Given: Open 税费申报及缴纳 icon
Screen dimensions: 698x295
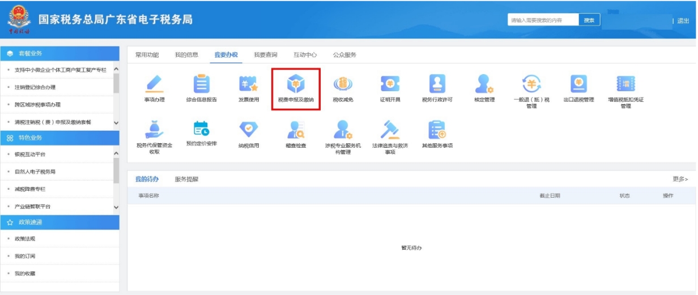Looking at the screenshot, I should (x=295, y=84).
